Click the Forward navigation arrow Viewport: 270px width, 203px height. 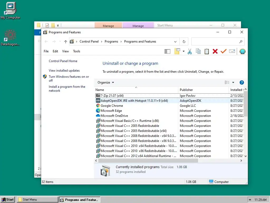tap(54, 41)
